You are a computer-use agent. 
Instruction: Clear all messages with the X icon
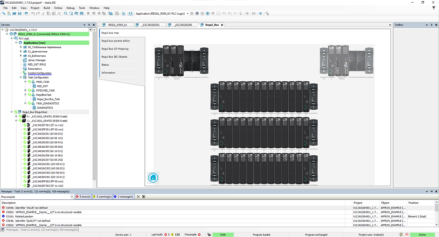[x=138, y=197]
